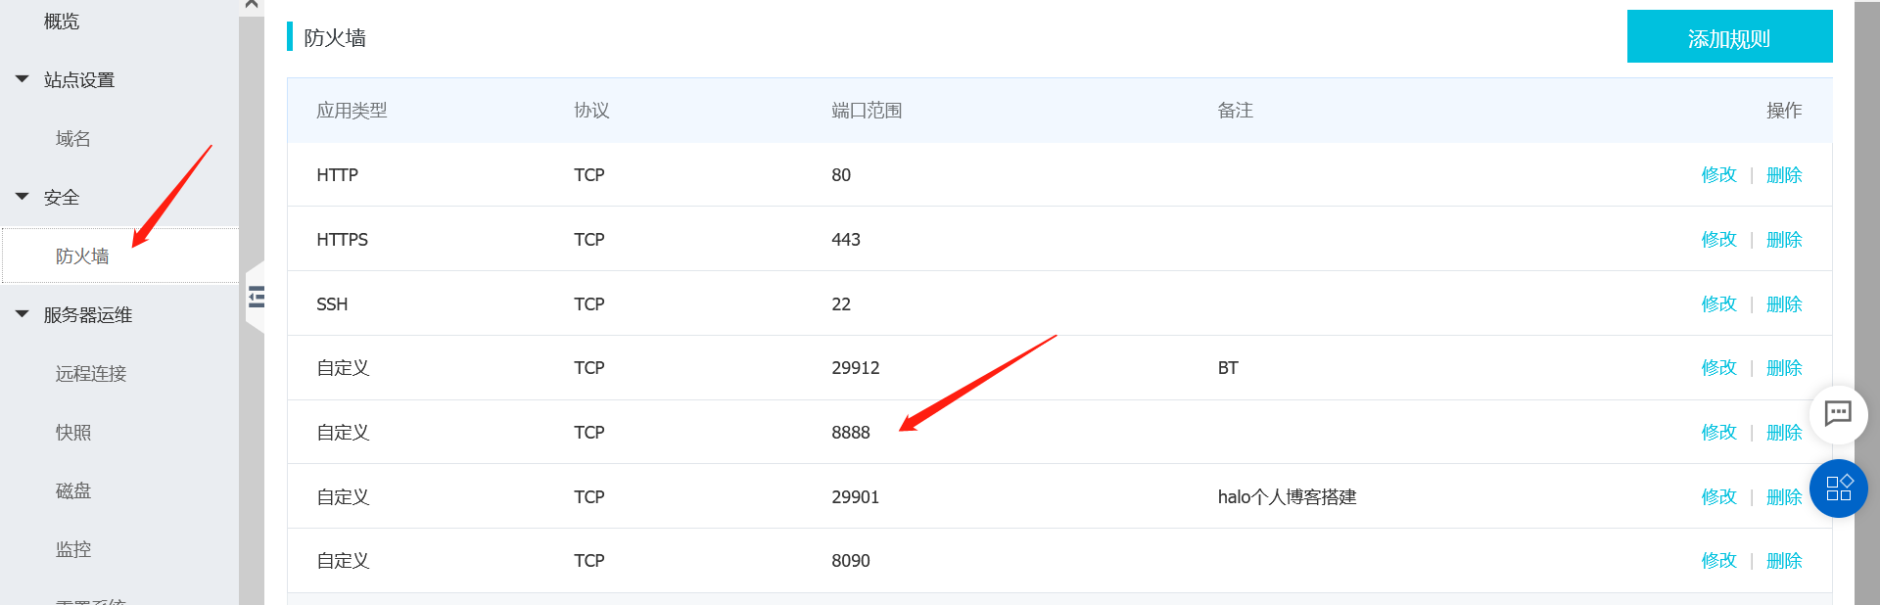This screenshot has width=1880, height=605.
Task: Open 磁盘 in the sidebar
Action: point(73,491)
